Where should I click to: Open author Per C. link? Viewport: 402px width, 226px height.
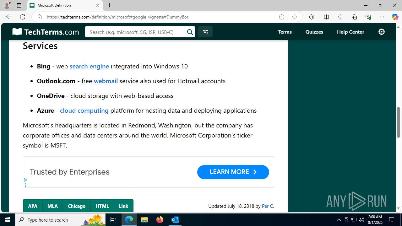[x=268, y=206]
